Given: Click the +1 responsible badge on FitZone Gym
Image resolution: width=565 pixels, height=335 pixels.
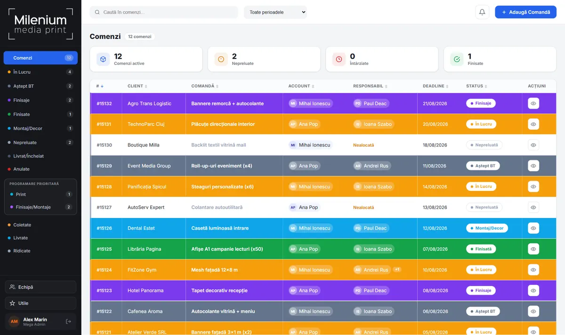Looking at the screenshot, I should point(397,270).
